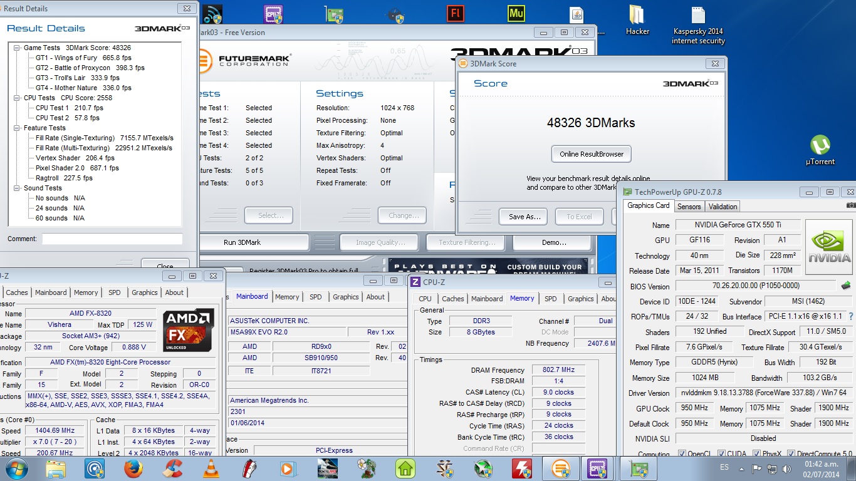Open Mainboard tab in CPU-Z Memory window
The image size is (856, 481).
pos(487,299)
